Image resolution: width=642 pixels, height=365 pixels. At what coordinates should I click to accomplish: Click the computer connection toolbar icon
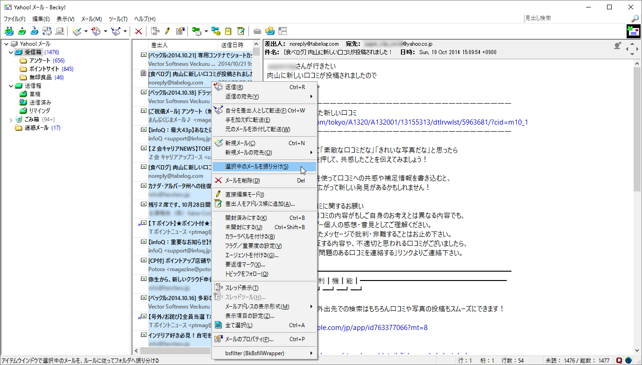[60, 31]
